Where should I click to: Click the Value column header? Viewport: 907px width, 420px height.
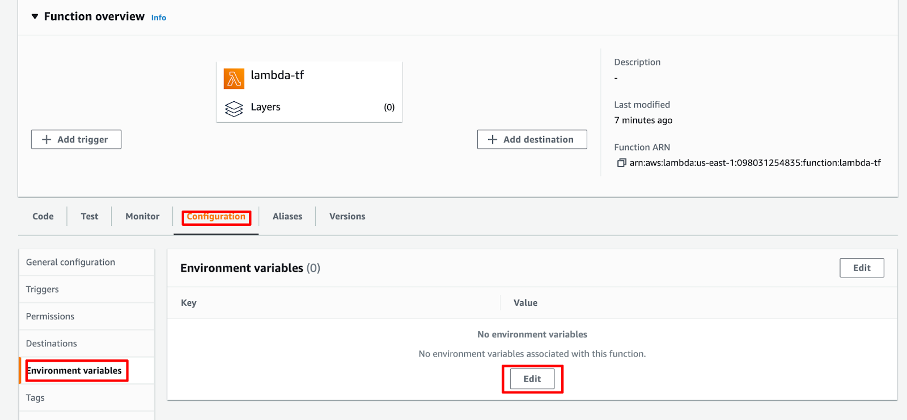click(525, 303)
